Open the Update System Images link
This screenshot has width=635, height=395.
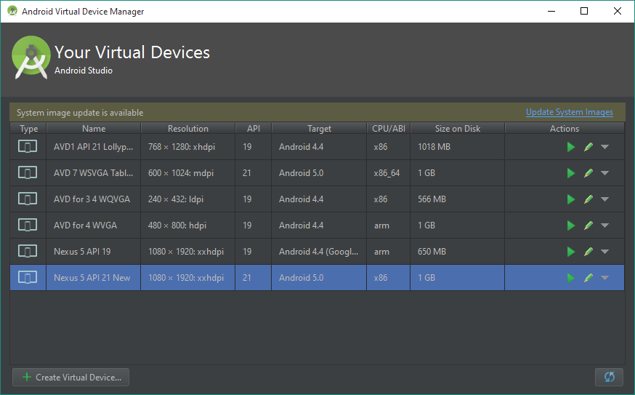pos(570,112)
